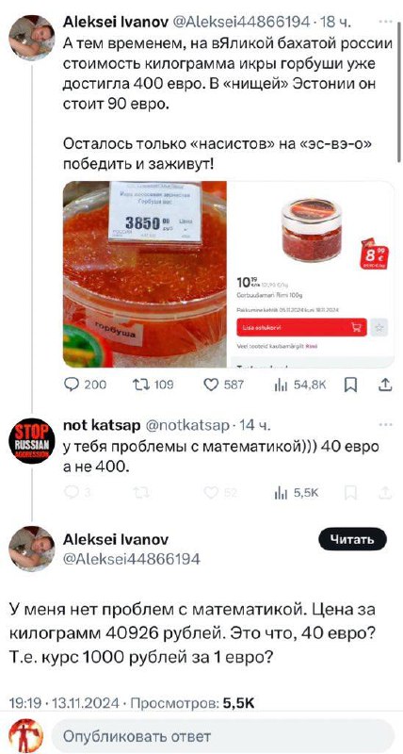Follow Aleksei Ivanov with the Читать button
Viewport: 403px width, 754px height.
352,539
